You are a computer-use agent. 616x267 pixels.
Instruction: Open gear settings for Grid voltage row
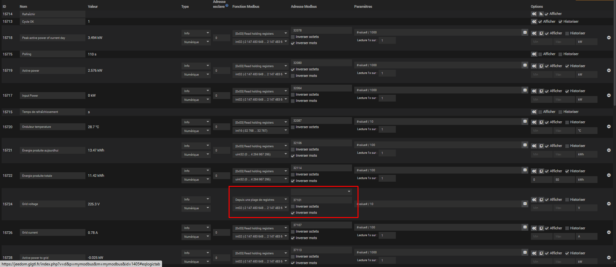[534, 200]
